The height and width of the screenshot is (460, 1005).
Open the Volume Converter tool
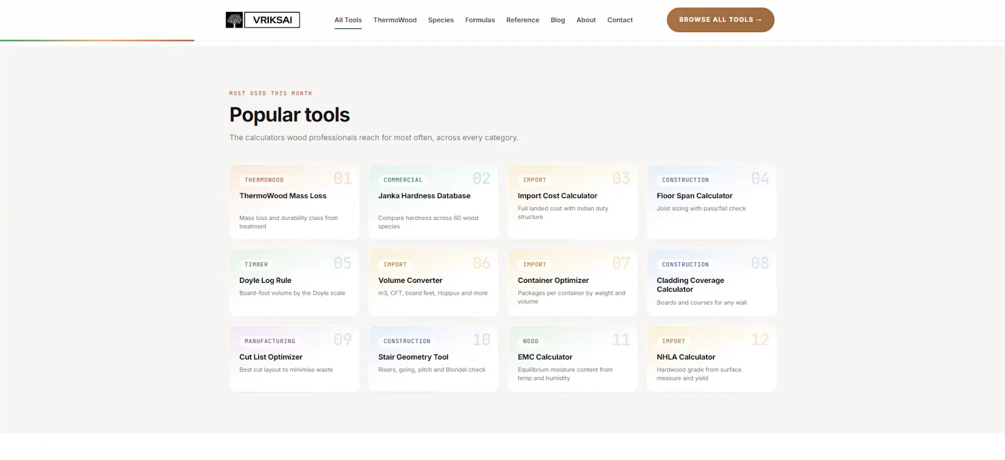(x=433, y=283)
